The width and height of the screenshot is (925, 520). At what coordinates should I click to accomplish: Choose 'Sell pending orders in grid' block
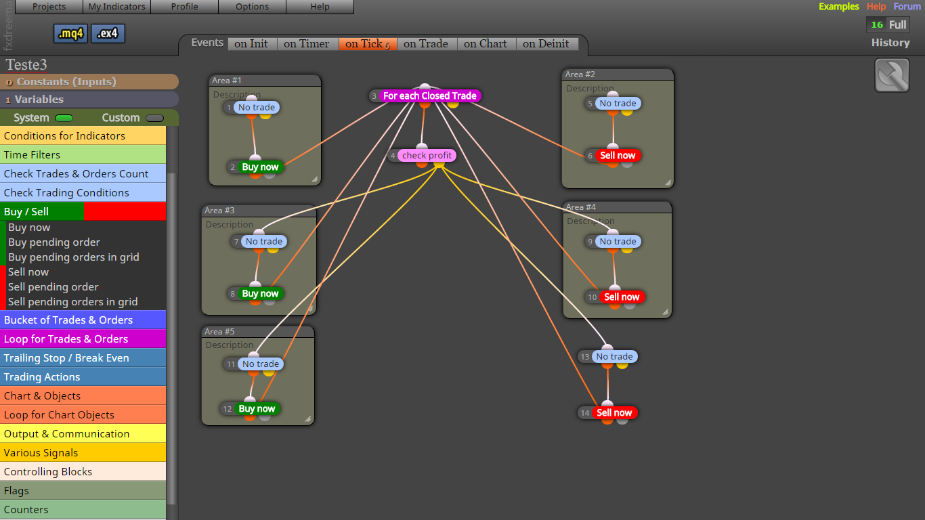click(x=72, y=302)
